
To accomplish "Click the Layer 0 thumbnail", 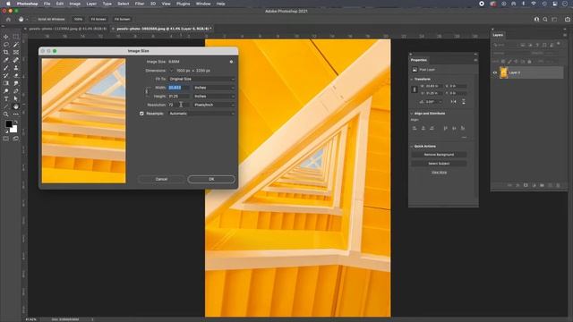I will coord(504,72).
